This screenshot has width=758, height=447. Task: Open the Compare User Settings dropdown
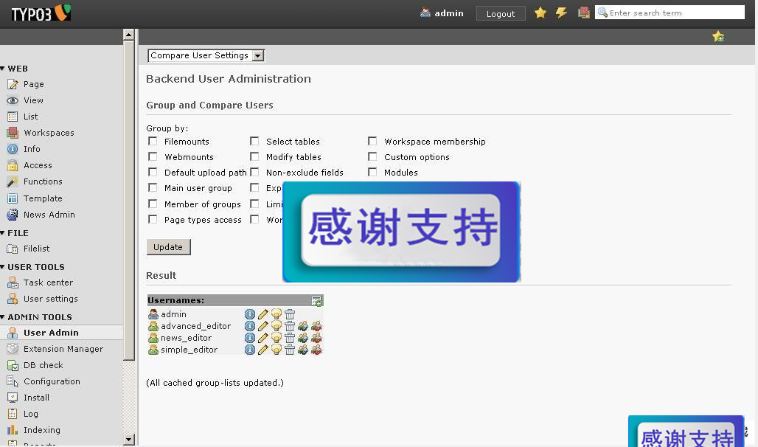tap(206, 55)
